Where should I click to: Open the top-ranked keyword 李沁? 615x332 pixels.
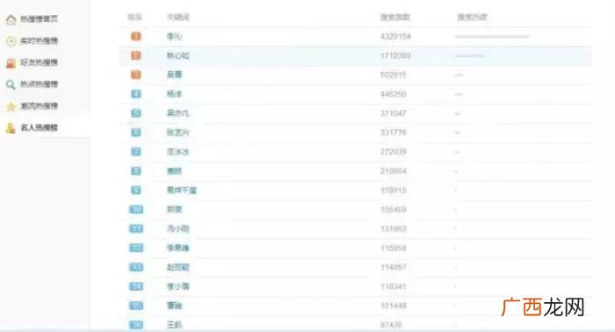(x=174, y=37)
